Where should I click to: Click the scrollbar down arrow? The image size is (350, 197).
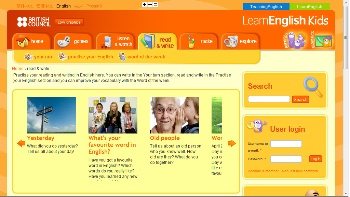(x=346, y=194)
